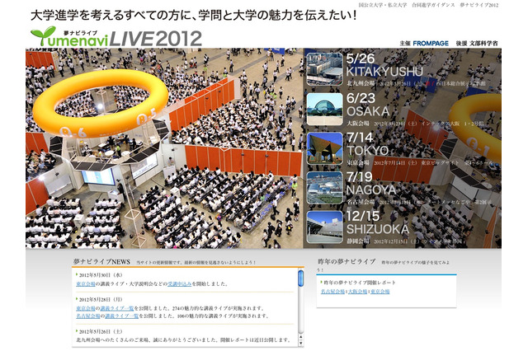528x351 pixels.
Task: Select the 7/14 TOKYO heading
Action: pyautogui.click(x=368, y=144)
